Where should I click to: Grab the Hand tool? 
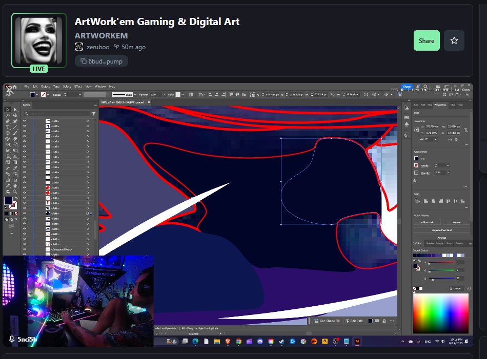(15, 186)
